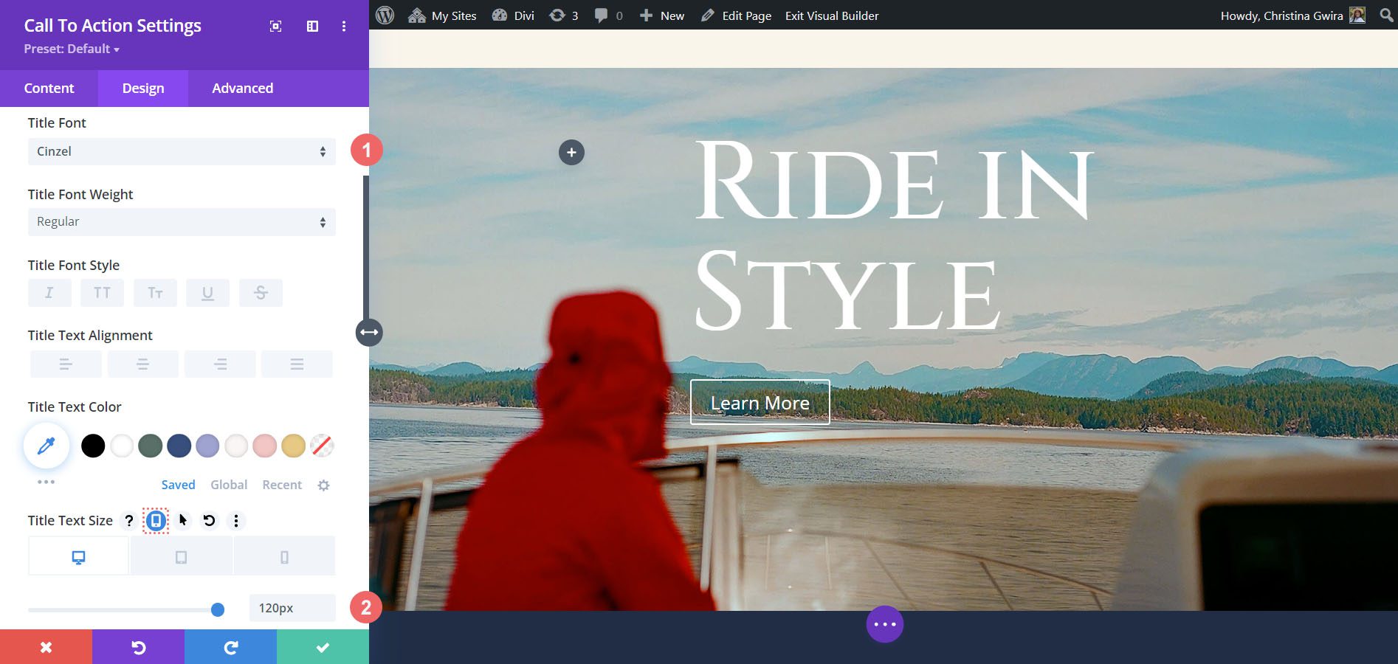1398x664 pixels.
Task: Click Exit Visual Builder in the toolbar
Action: coord(831,15)
